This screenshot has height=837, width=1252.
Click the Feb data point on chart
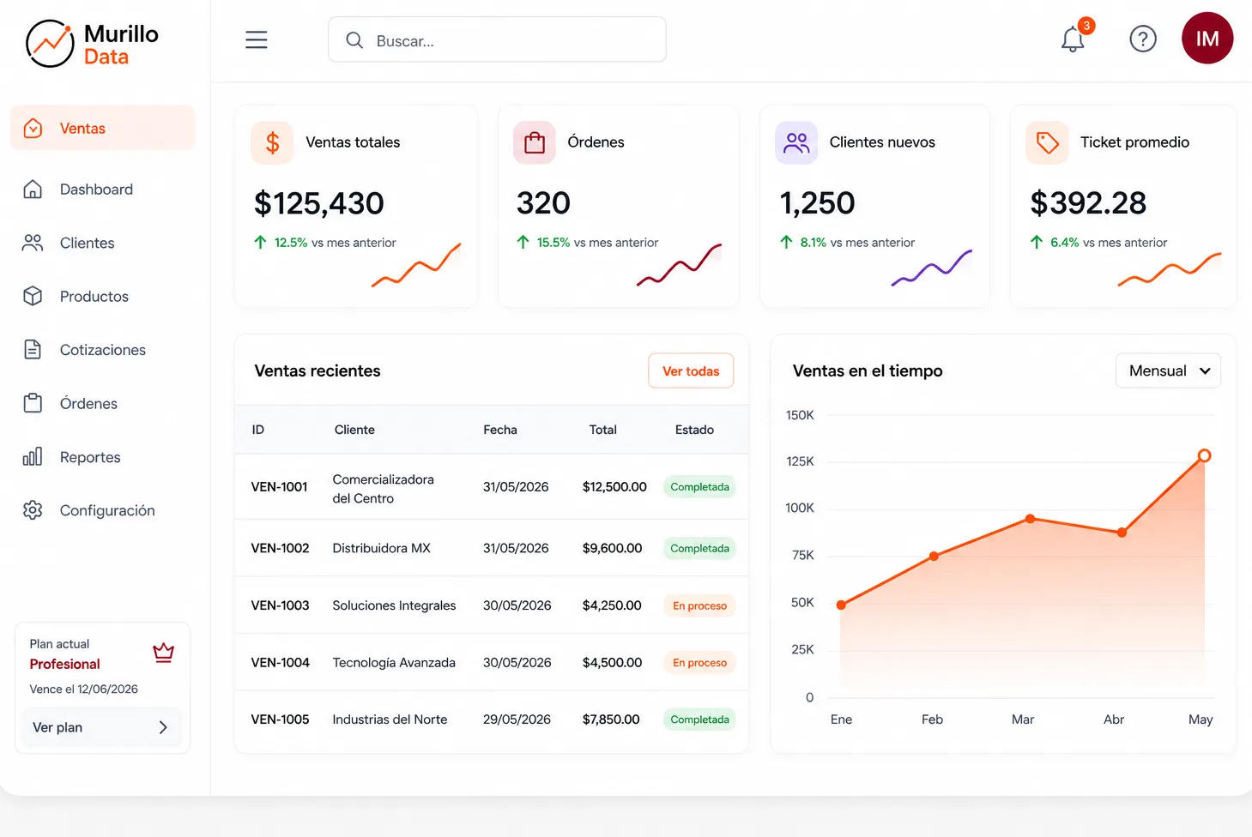tap(934, 557)
